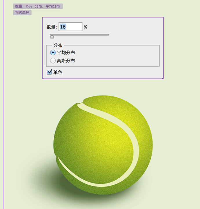Click the 单色 label text
Screen dimensions: 200x209
58,72
